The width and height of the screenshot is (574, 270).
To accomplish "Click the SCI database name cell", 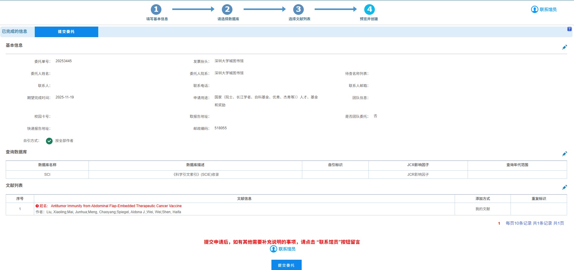I will (x=47, y=175).
